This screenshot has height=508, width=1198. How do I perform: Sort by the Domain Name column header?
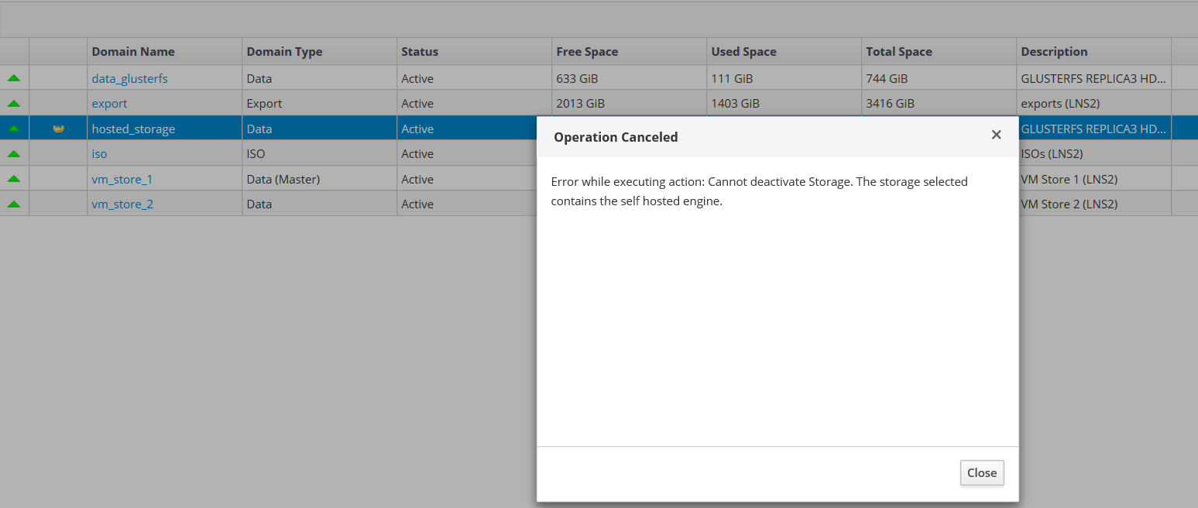tap(133, 52)
